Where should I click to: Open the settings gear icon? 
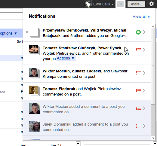point(152,4)
